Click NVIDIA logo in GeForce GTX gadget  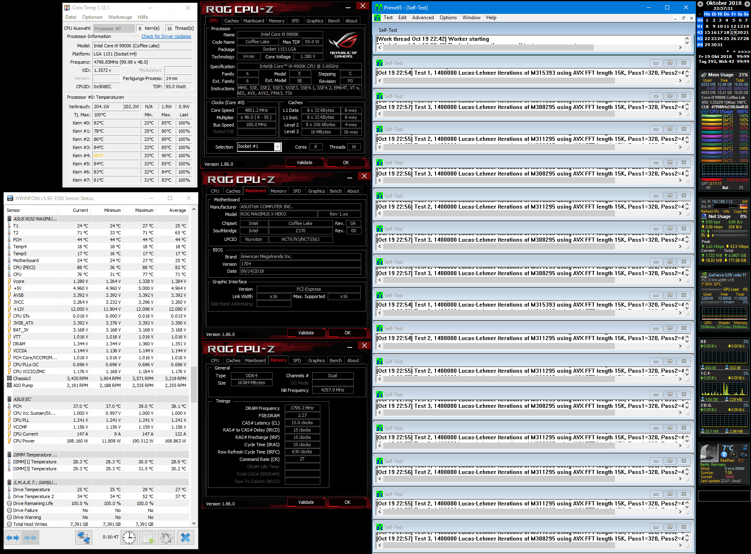click(x=704, y=275)
